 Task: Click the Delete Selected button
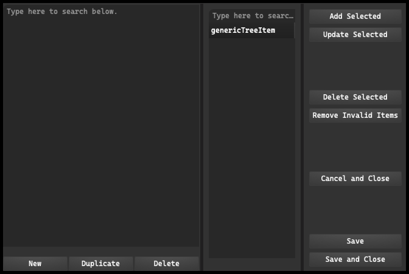pos(355,97)
